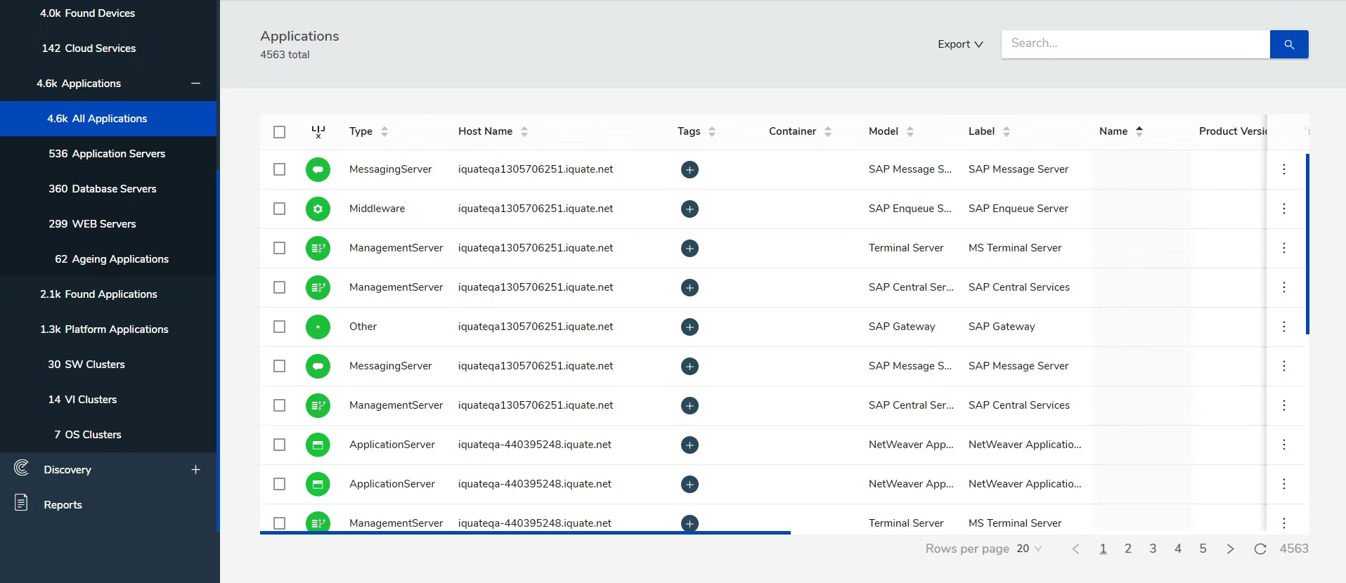Go to next page arrow
Image resolution: width=1346 pixels, height=583 pixels.
tap(1230, 549)
